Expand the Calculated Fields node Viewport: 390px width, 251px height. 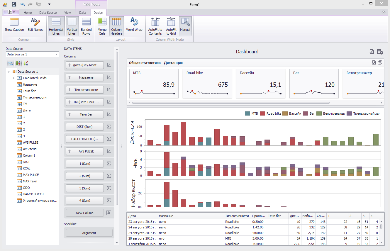(x=14, y=78)
